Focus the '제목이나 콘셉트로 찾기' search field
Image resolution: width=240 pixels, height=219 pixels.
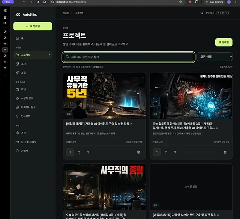pyautogui.click(x=128, y=57)
